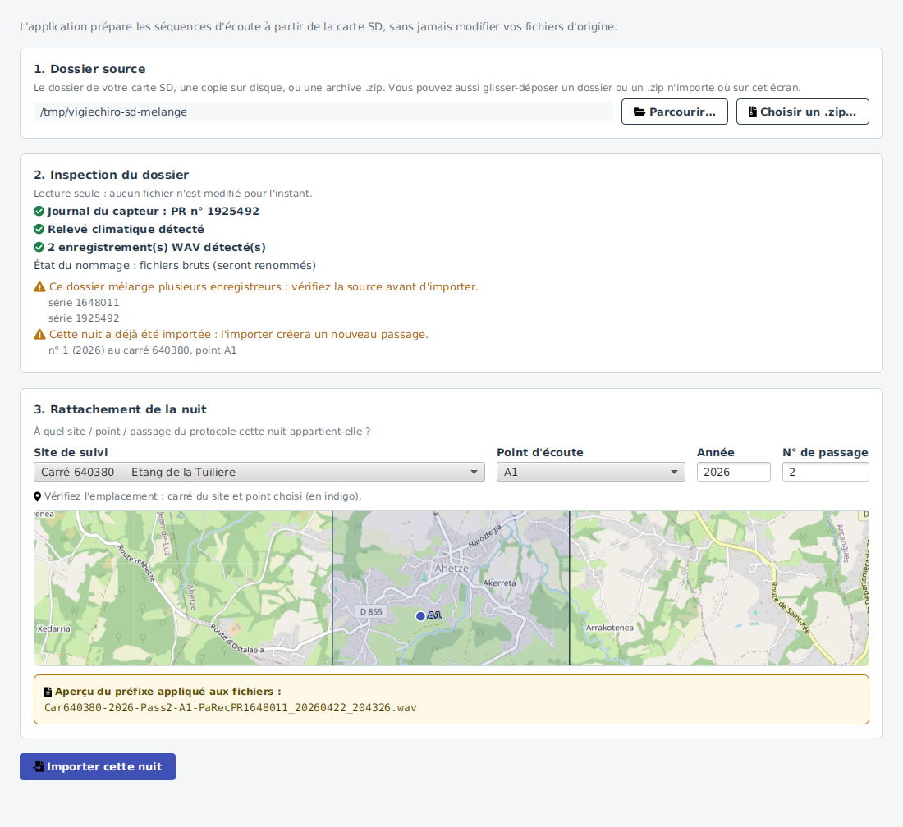Click the warning triangle beside mélange plusieurs enregistreurs
The height and width of the screenshot is (827, 903).
click(x=39, y=286)
